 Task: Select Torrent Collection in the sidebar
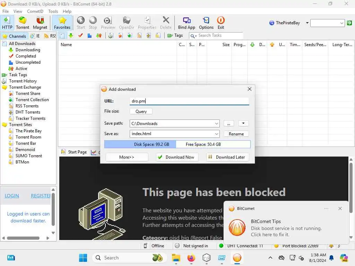(x=32, y=100)
